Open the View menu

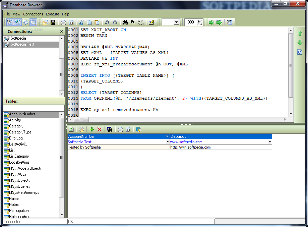(16, 14)
